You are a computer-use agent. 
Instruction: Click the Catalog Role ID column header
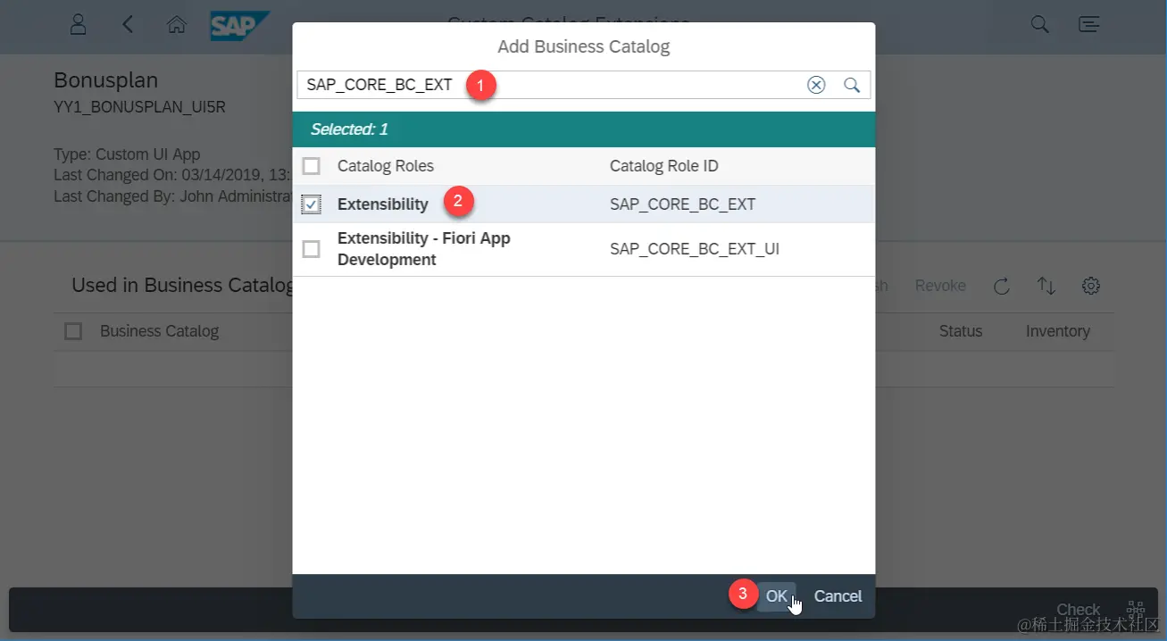point(664,166)
